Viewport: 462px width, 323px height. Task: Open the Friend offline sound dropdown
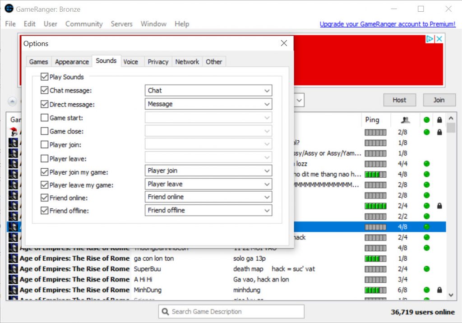[208, 210]
